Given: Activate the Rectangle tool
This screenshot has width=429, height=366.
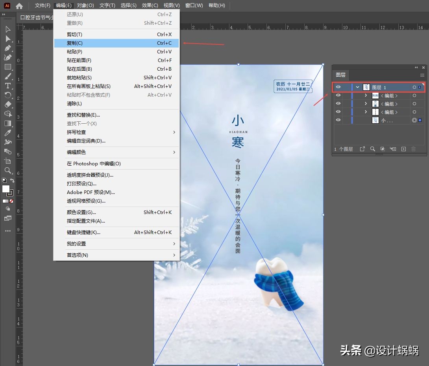Looking at the screenshot, I should coord(8,67).
